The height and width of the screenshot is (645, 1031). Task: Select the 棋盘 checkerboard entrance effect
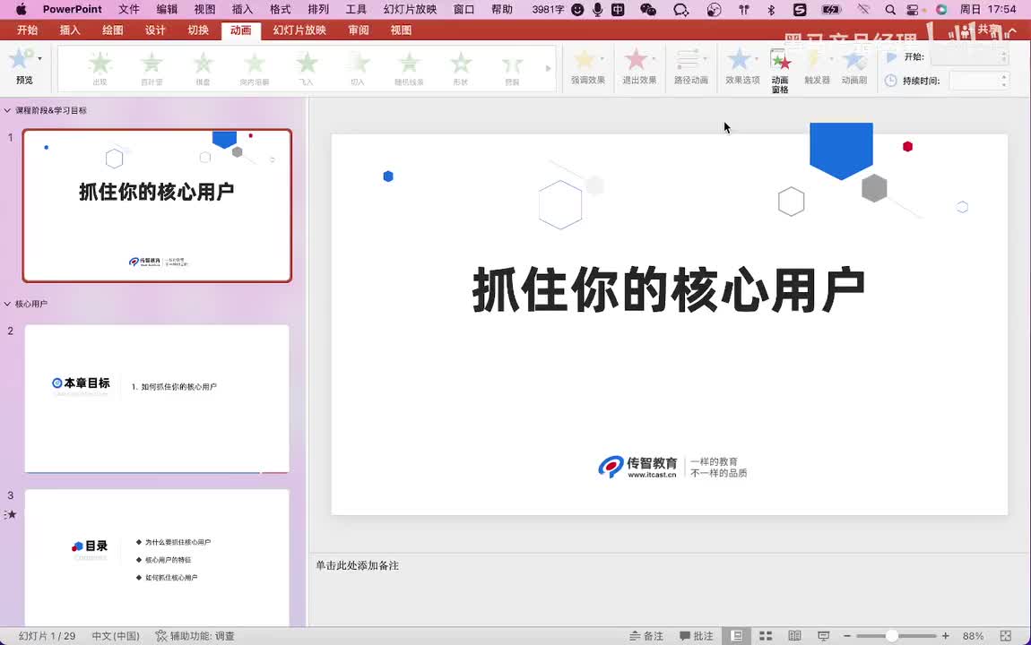tap(204, 68)
